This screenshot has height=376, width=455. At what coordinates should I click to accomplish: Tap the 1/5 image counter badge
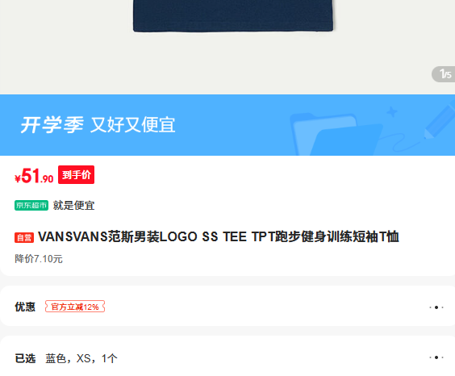click(x=444, y=74)
